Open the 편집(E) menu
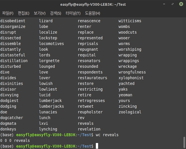Screen dimensions: 186x149 (x=24, y=13)
